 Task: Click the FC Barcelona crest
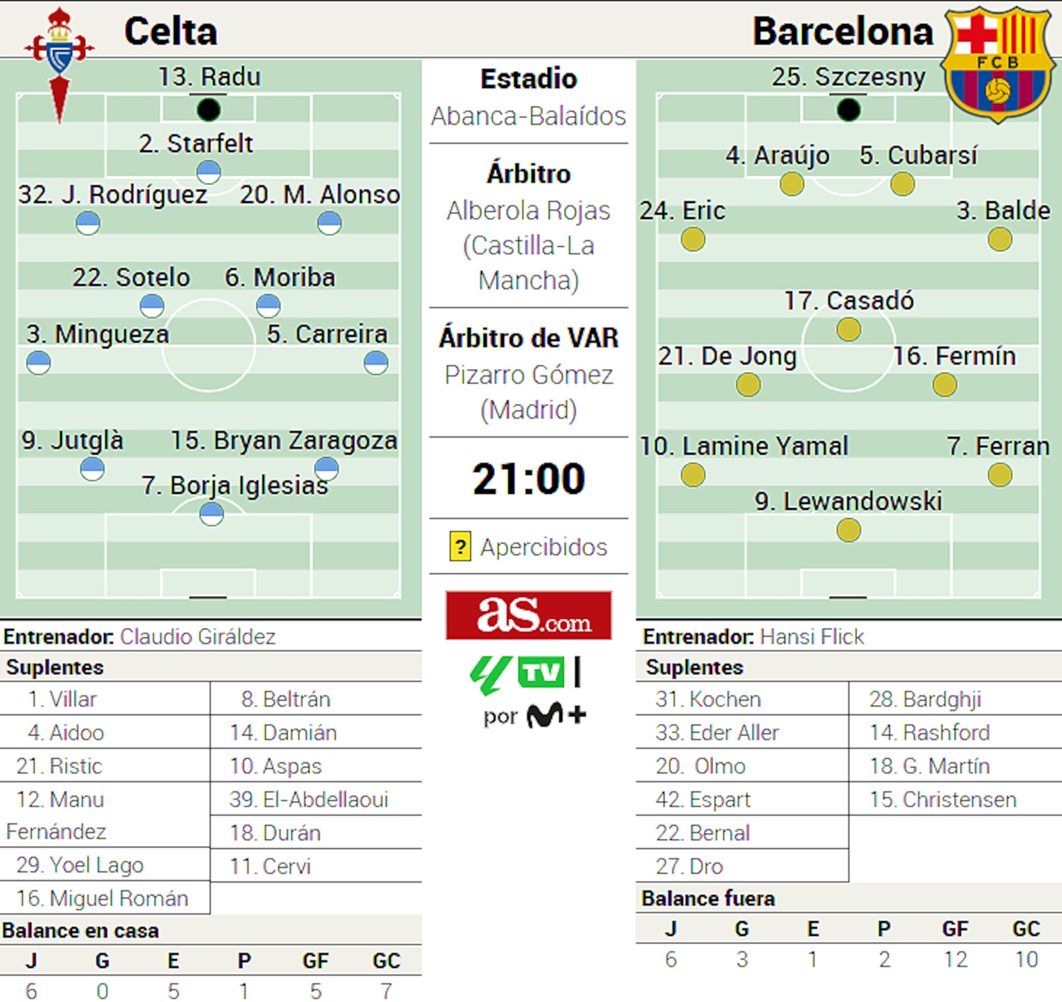coord(998,64)
